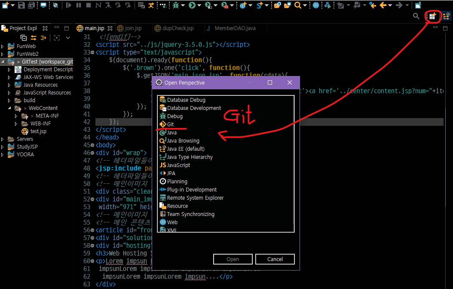Toggle code folding at line 45
Screen dimensions: 453x289
click(x=92, y=145)
